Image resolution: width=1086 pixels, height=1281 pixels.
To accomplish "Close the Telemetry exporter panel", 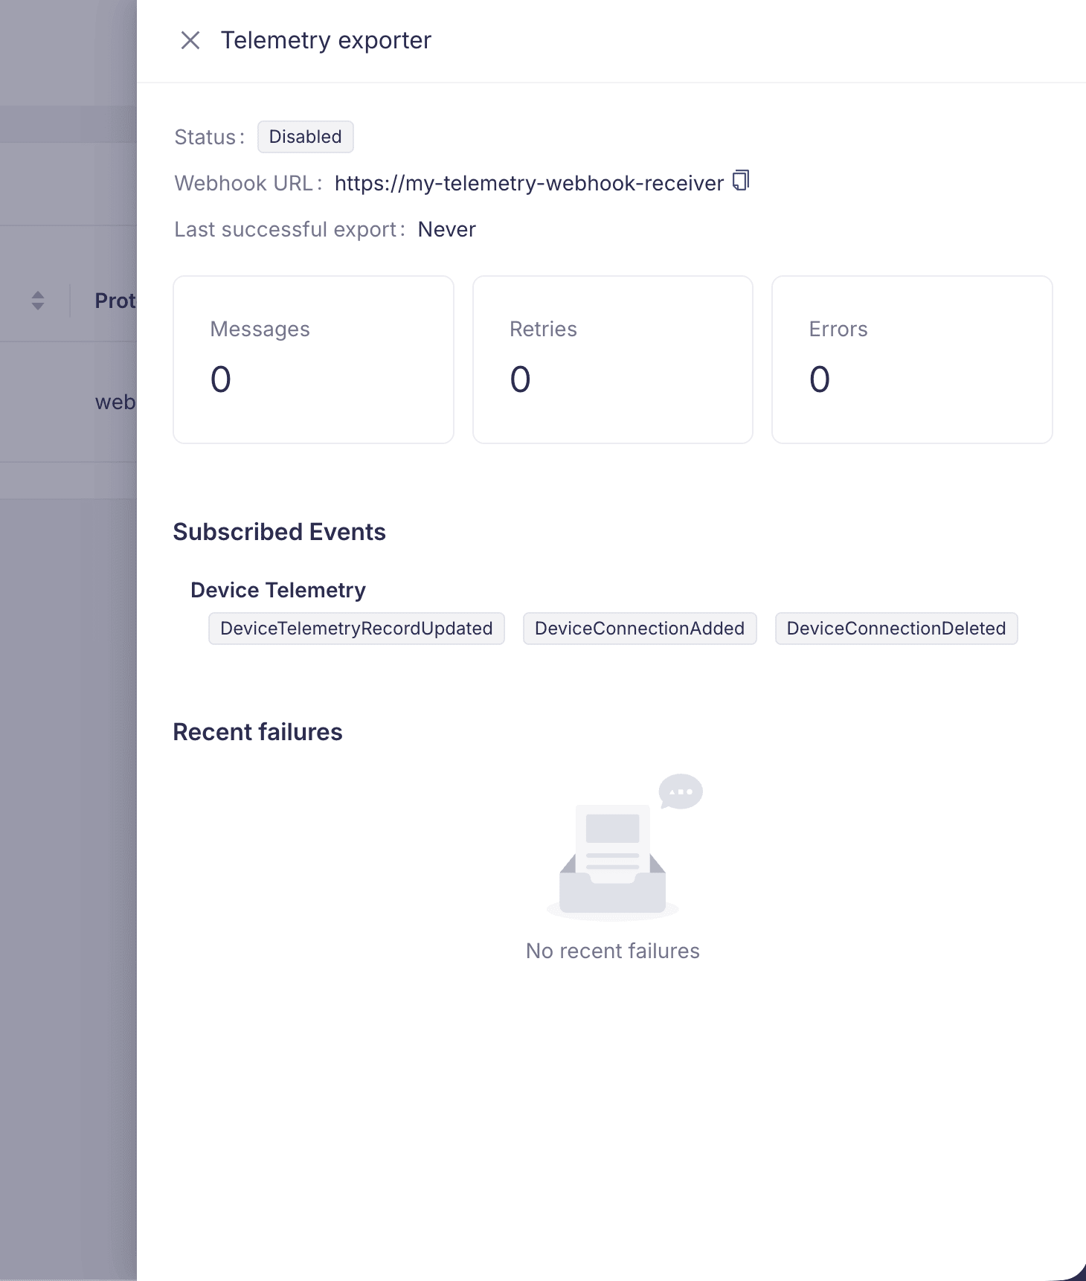I will click(190, 40).
